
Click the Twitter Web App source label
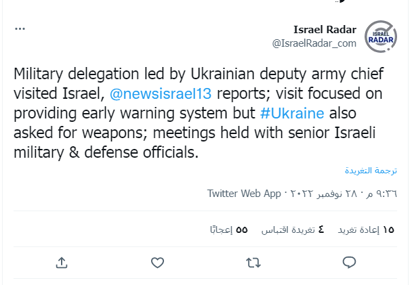click(244, 194)
